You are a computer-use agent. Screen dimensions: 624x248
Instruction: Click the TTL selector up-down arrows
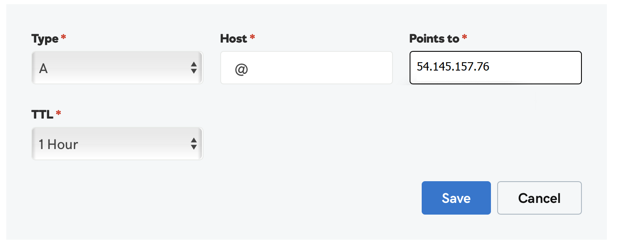coord(194,144)
